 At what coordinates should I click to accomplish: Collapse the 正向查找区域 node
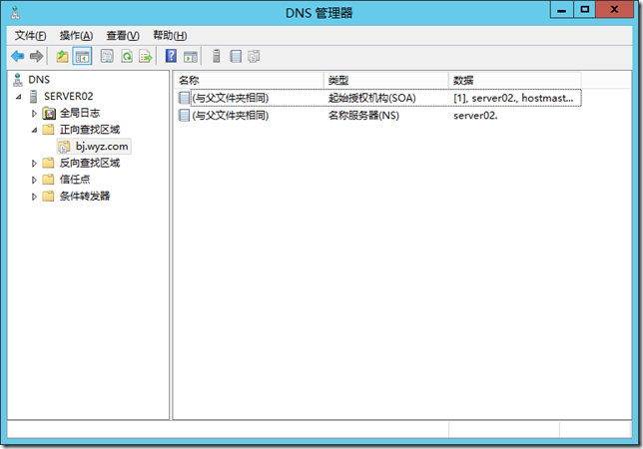(x=34, y=130)
